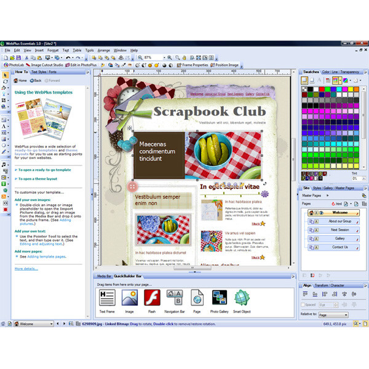
Task: Select Next Session page in Site panel
Action: click(x=333, y=230)
